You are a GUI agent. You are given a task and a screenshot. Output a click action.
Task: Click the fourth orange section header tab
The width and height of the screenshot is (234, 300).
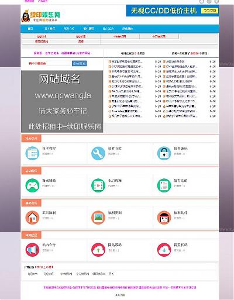[x=31, y=235]
